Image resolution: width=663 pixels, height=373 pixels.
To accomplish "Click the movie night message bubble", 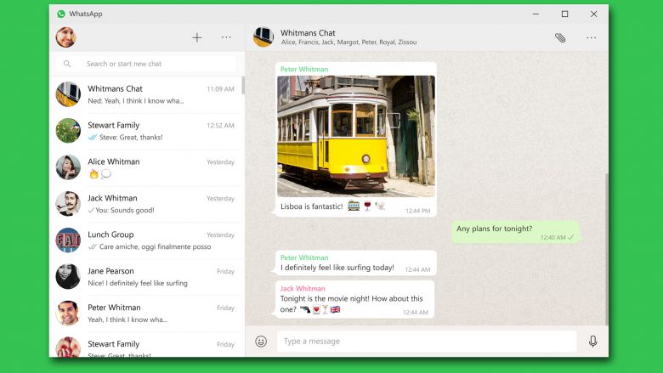I will (354, 299).
